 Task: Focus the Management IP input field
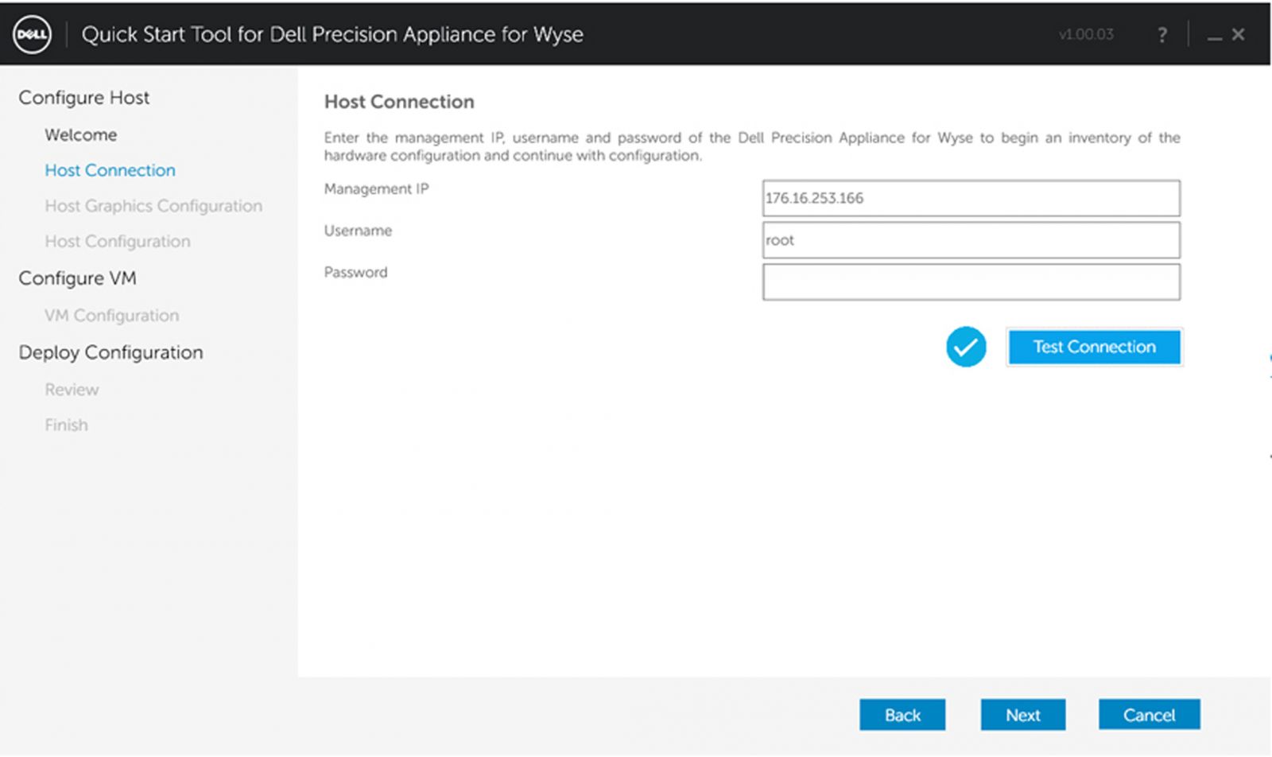click(971, 198)
